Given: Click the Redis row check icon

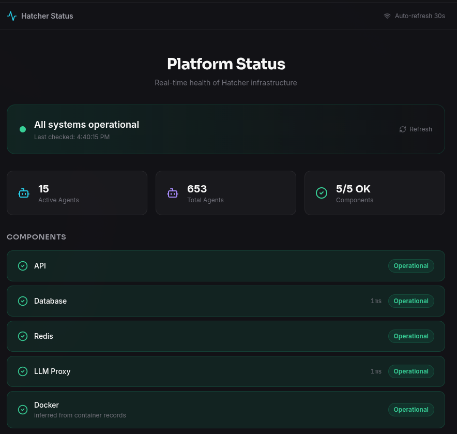Looking at the screenshot, I should [x=23, y=336].
